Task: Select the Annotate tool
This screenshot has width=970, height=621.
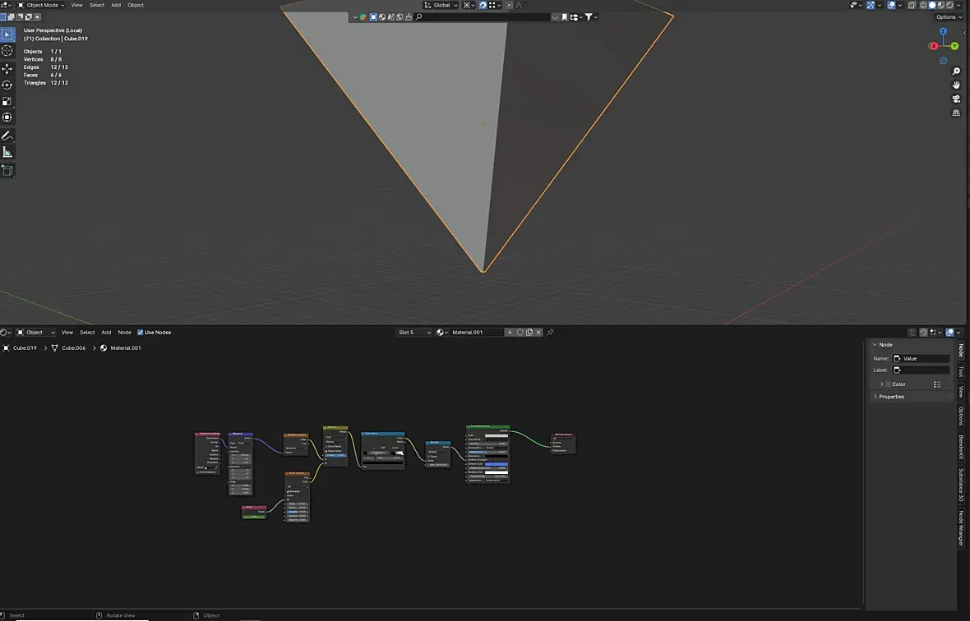Action: point(7,136)
